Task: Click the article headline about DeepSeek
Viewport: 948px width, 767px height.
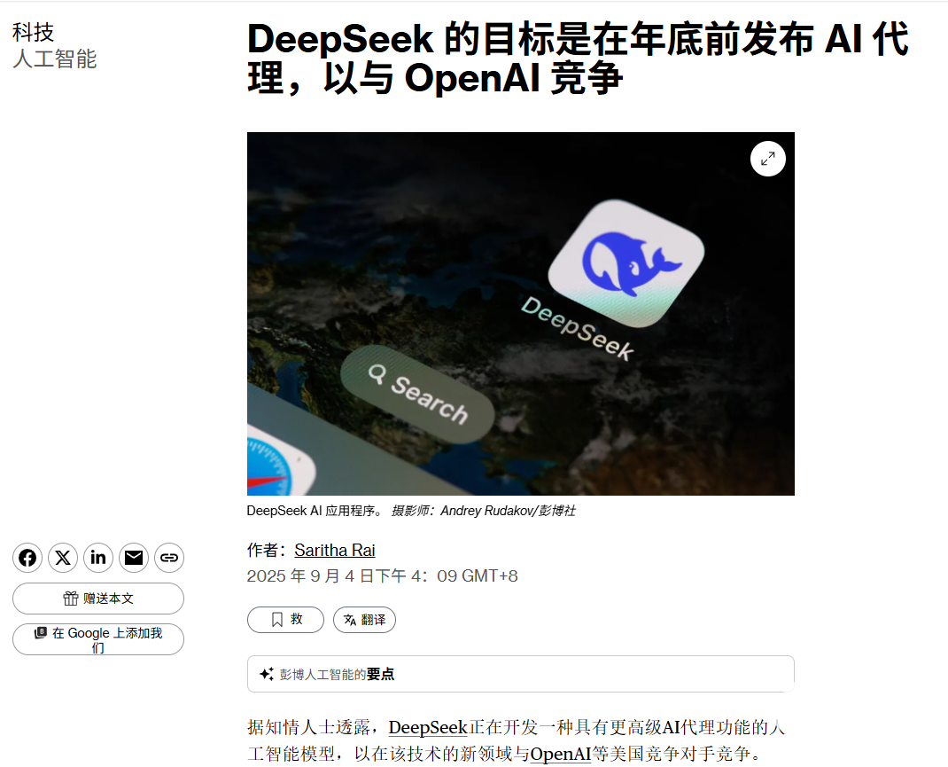Action: (578, 58)
